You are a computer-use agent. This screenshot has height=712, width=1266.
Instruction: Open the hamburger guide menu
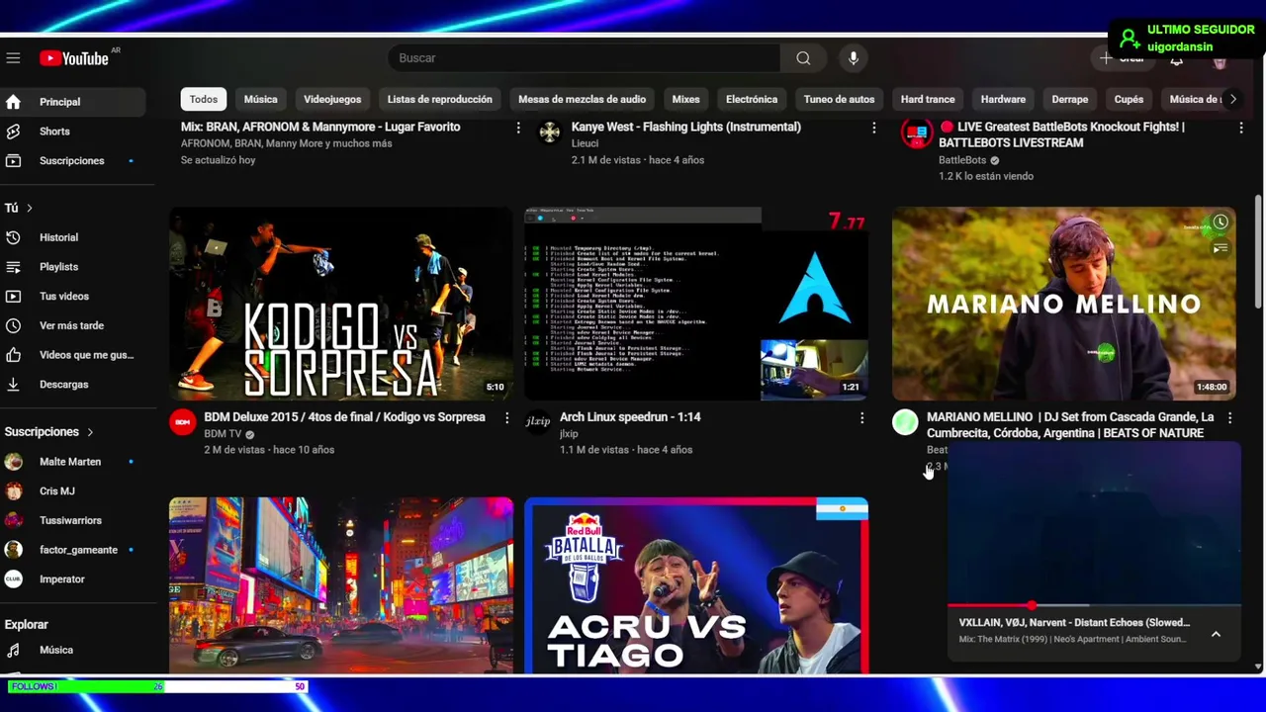[x=13, y=58]
